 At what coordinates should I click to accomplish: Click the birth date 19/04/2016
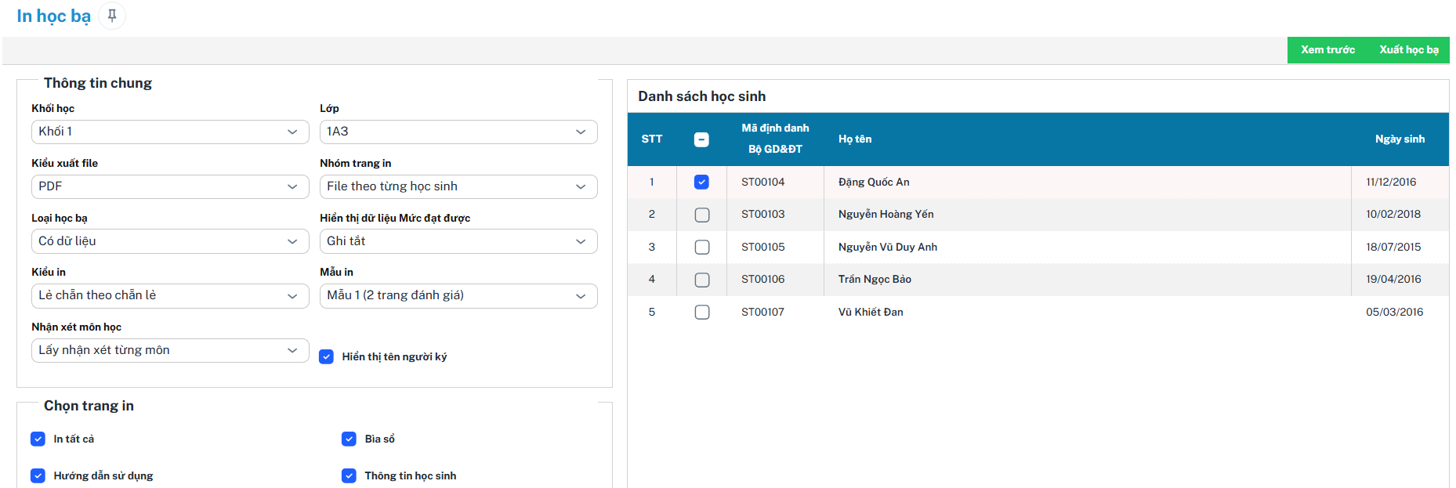1393,279
